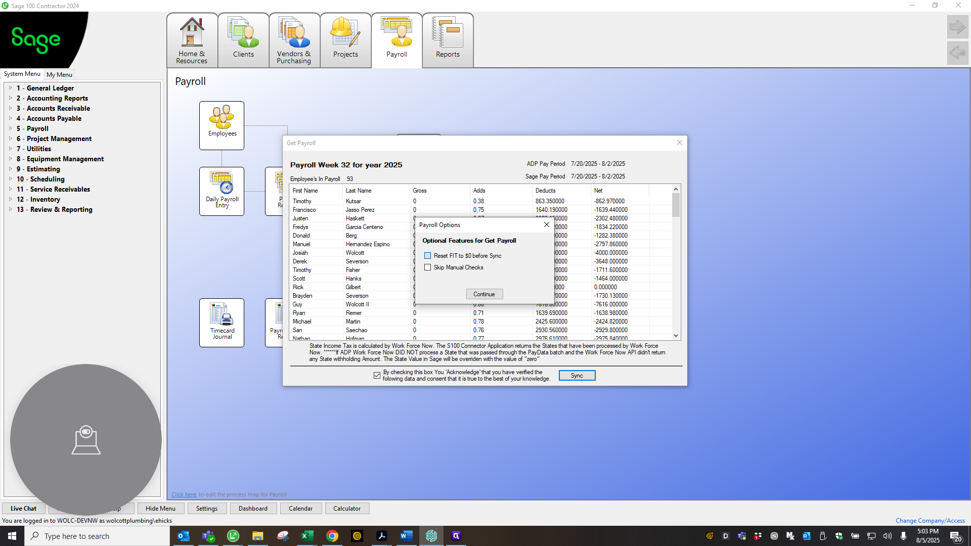Expand 6 - Project Management
971x546 pixels.
click(10, 139)
